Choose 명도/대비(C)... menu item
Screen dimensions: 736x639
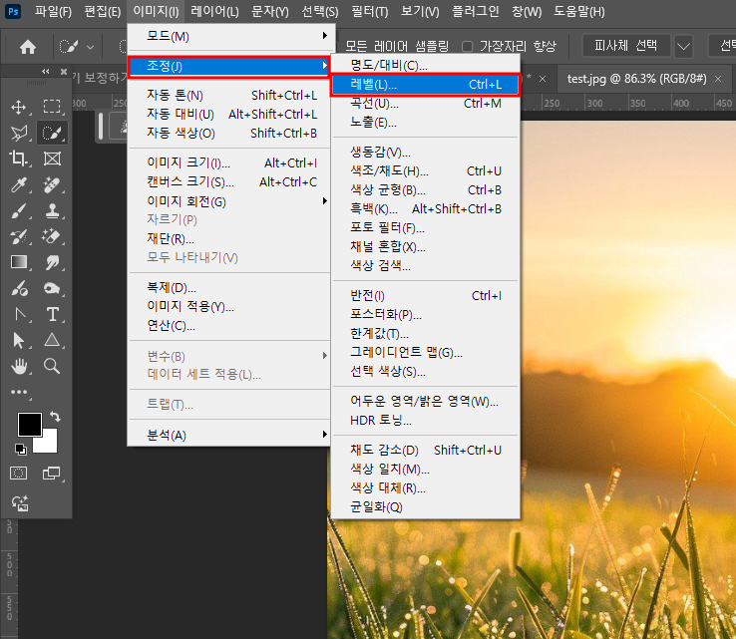pos(425,65)
